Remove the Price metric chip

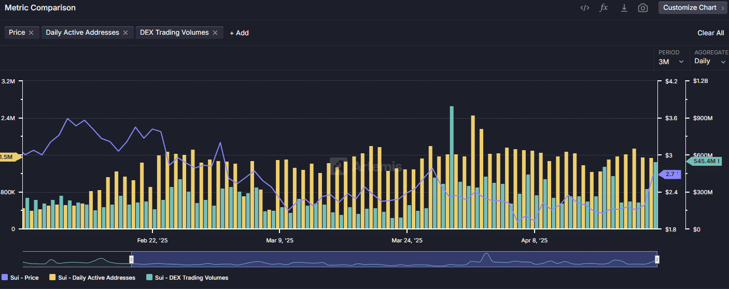[x=31, y=33]
